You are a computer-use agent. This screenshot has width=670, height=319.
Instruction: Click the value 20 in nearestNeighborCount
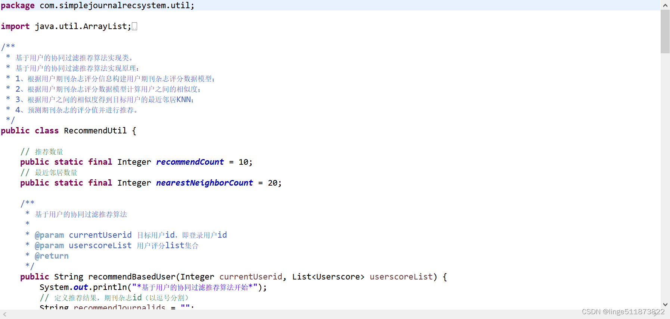(x=272, y=183)
